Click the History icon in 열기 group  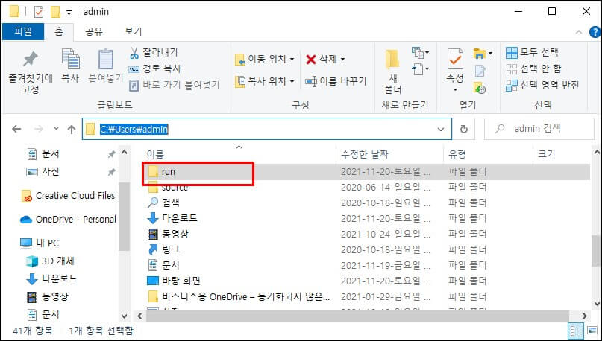pyautogui.click(x=480, y=89)
